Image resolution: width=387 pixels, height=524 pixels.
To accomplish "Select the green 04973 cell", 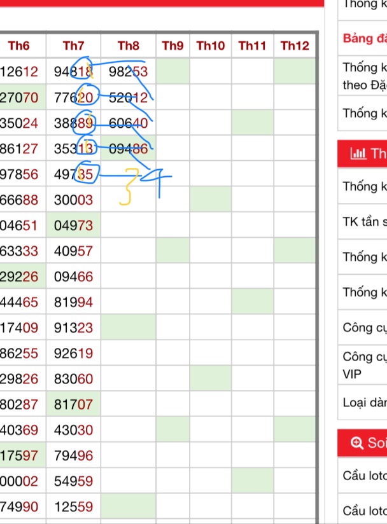I will pos(74,226).
